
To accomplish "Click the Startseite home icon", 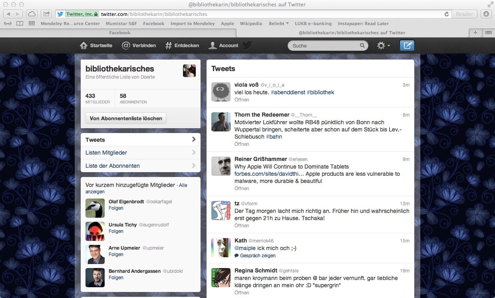I will pyautogui.click(x=83, y=46).
